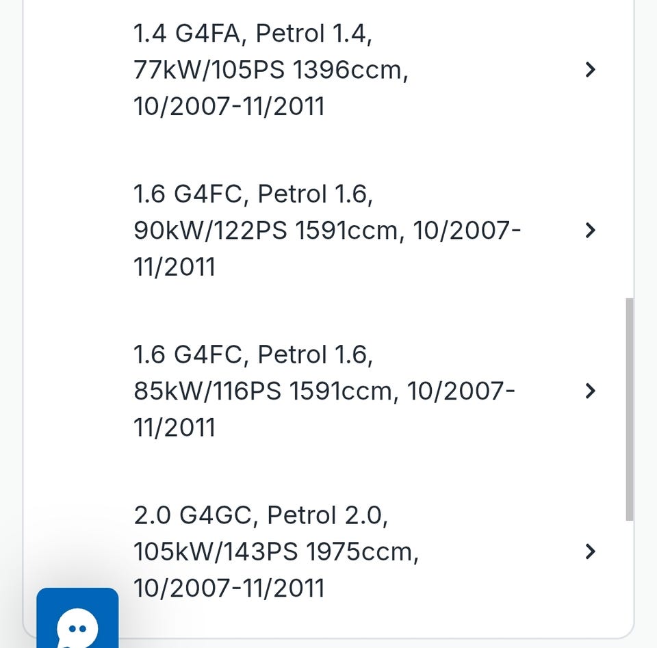Click chevron arrow beside 1.4 G4FA entry

(x=591, y=69)
